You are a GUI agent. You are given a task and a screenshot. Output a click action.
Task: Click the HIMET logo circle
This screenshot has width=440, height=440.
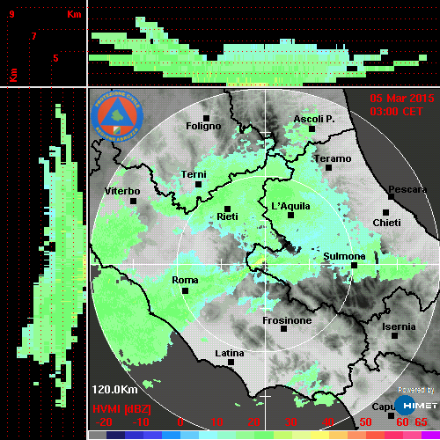point(405,406)
